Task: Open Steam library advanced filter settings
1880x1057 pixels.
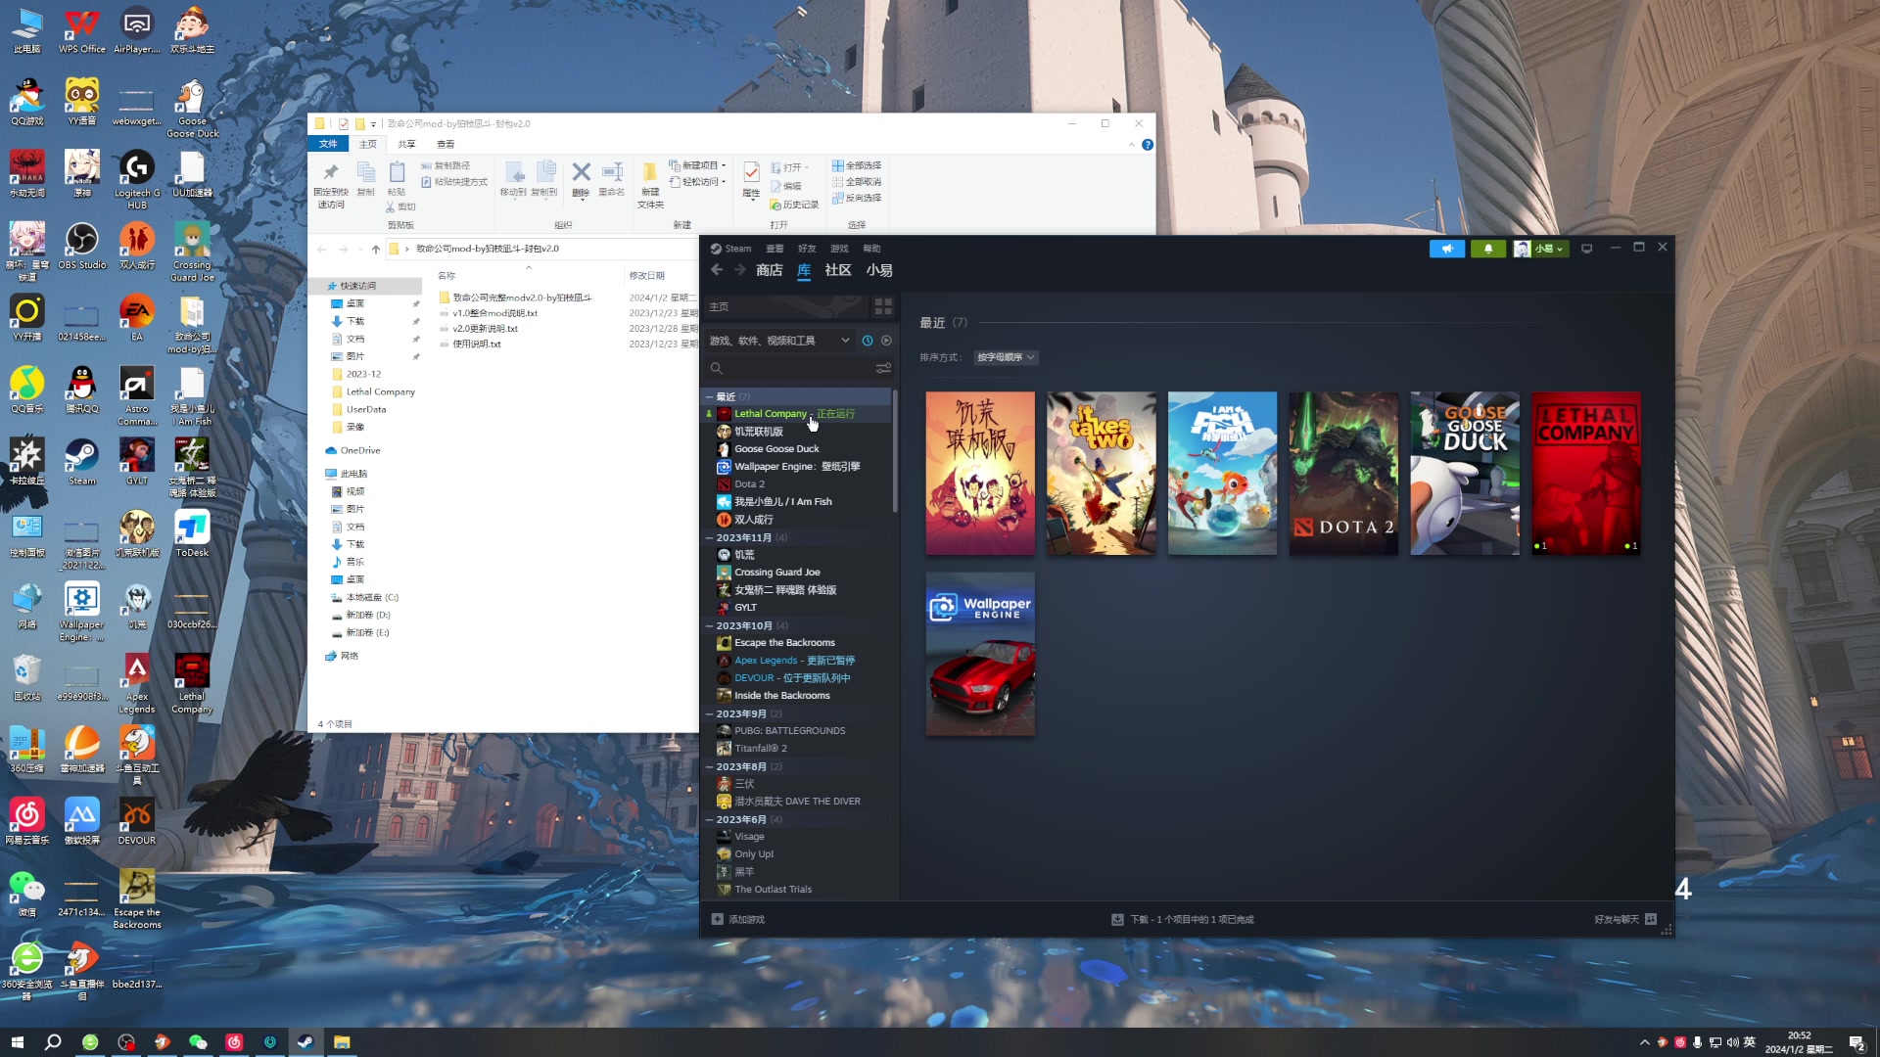Action: pos(883,368)
